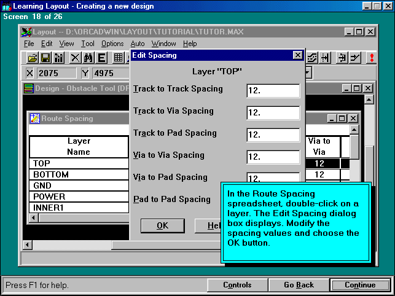Screen dimensions: 395x296
Task: Click the Open folder icon in Layout toolbar
Action: tap(33, 58)
